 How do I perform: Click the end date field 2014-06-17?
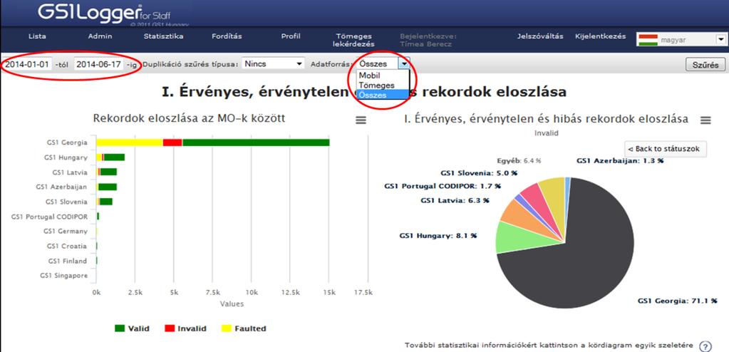coord(98,64)
